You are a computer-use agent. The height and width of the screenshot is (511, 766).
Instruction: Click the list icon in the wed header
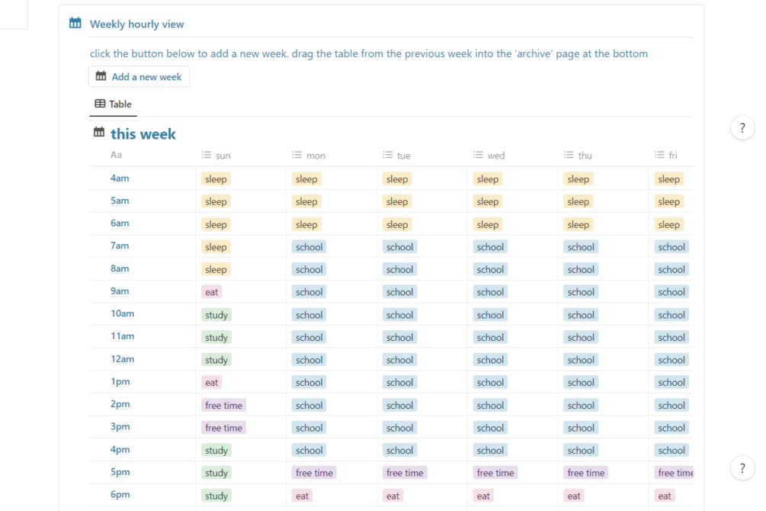(478, 155)
